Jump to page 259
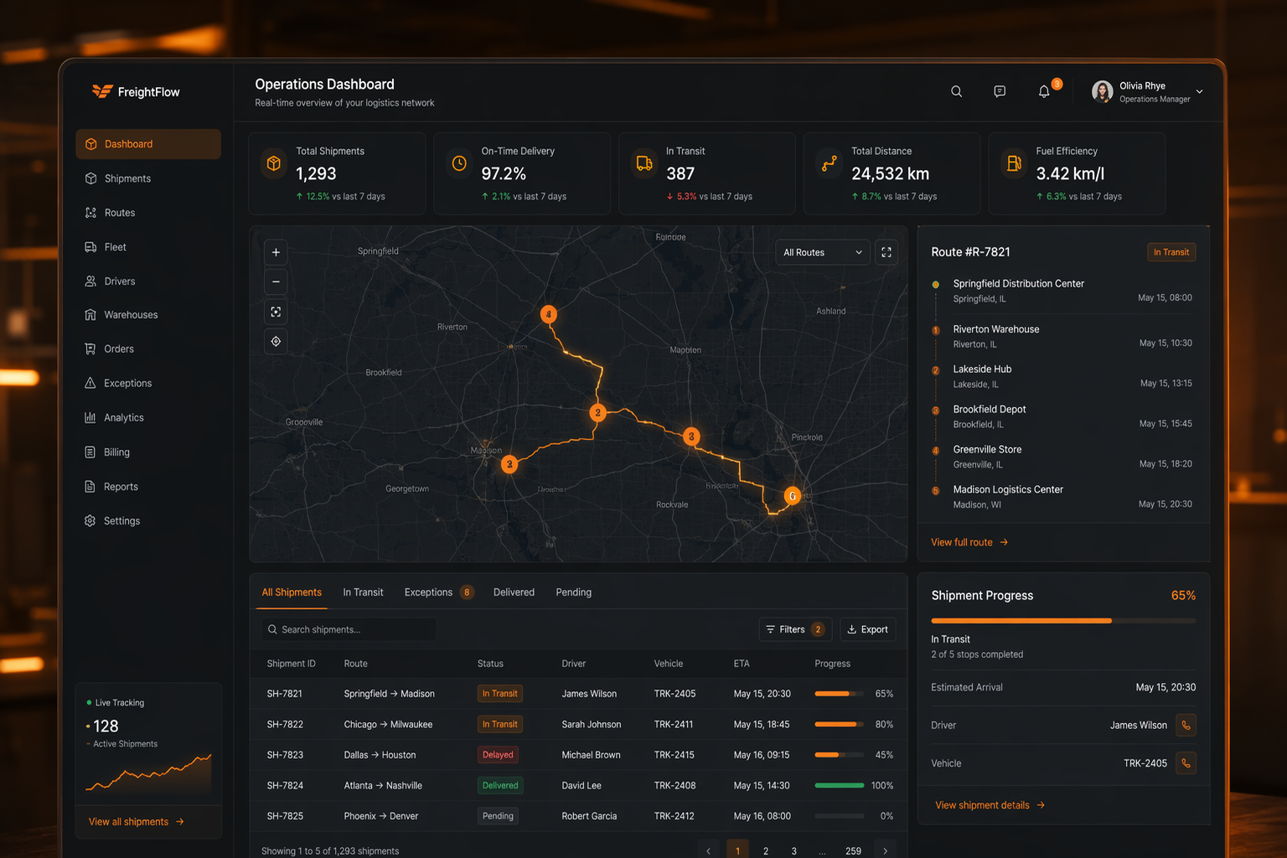 tap(853, 850)
